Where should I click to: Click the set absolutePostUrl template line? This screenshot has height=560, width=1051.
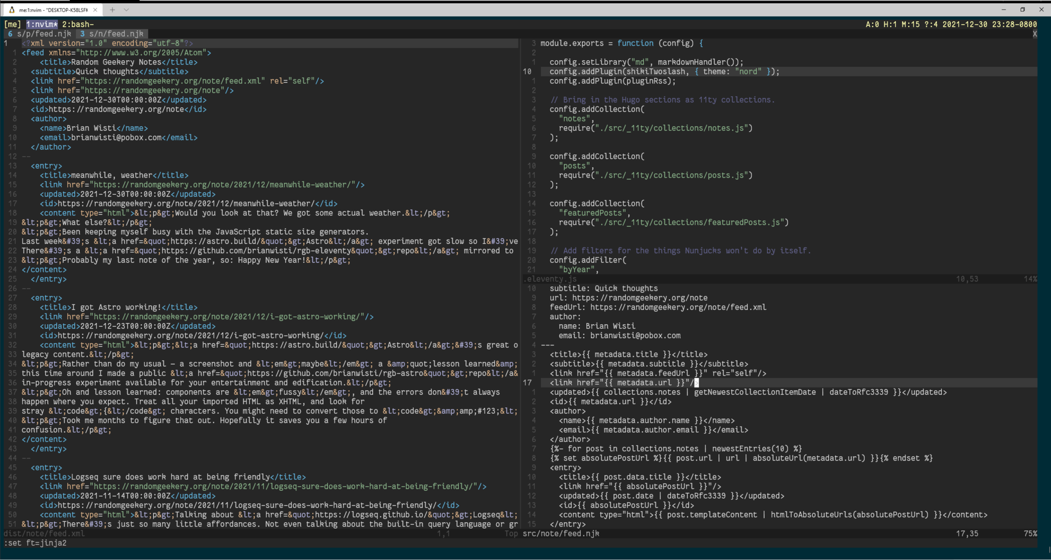click(741, 458)
